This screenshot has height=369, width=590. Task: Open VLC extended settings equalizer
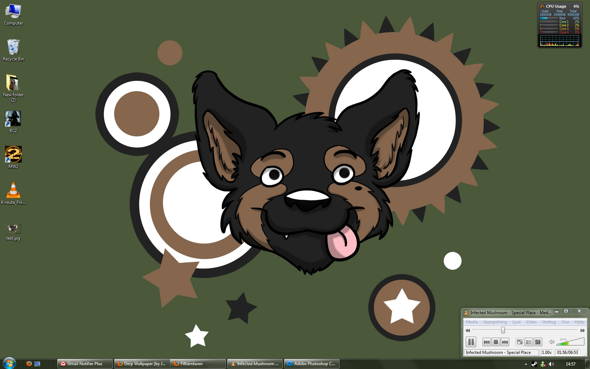coord(538,342)
